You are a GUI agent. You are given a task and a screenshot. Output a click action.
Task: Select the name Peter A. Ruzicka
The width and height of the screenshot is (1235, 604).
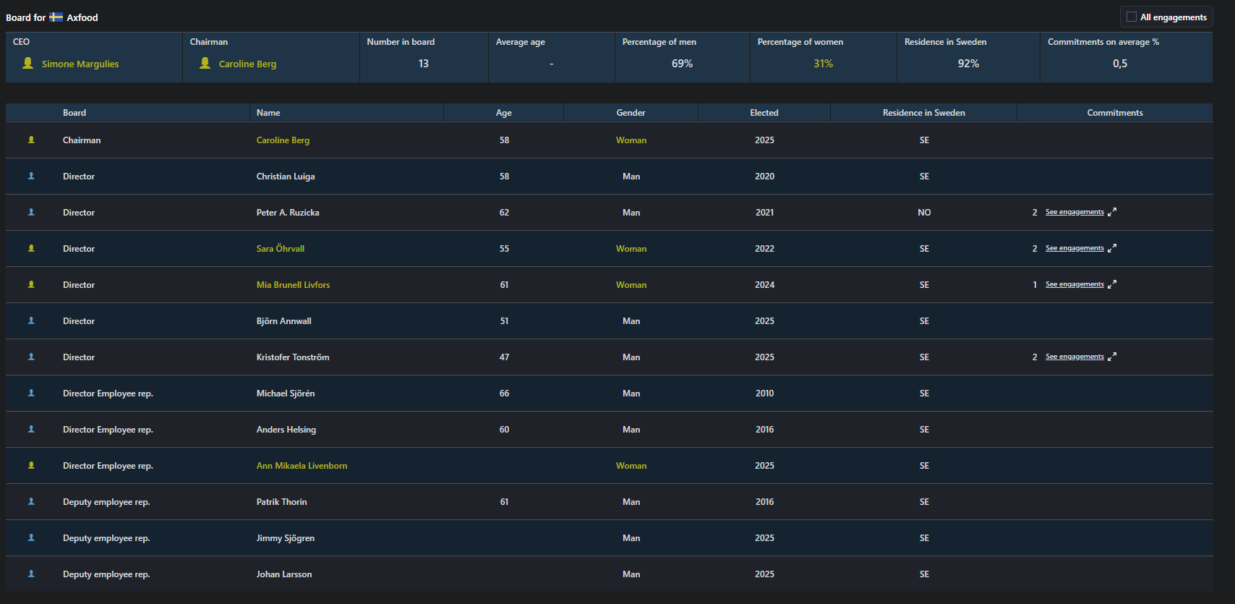[x=288, y=213]
